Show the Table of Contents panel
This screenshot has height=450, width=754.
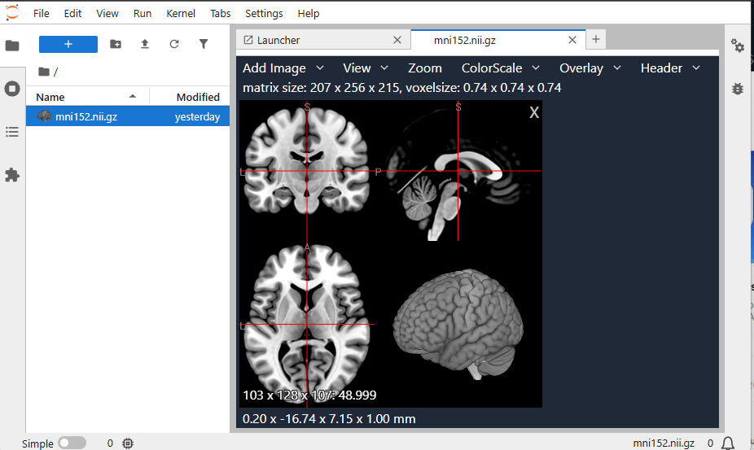point(12,132)
